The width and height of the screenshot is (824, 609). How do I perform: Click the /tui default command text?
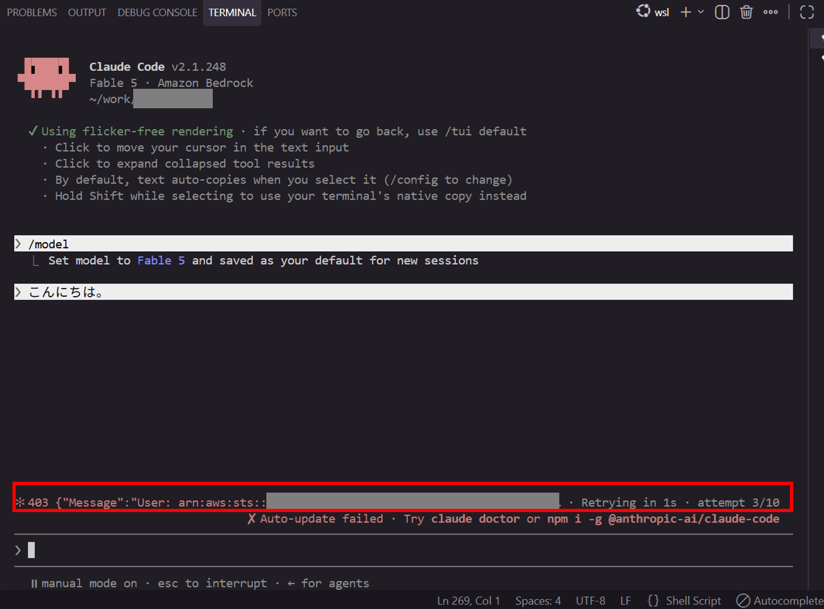[486, 131]
